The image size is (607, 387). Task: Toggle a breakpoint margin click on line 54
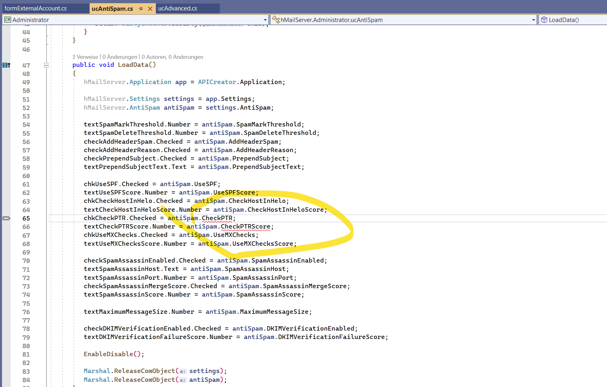tap(6, 124)
